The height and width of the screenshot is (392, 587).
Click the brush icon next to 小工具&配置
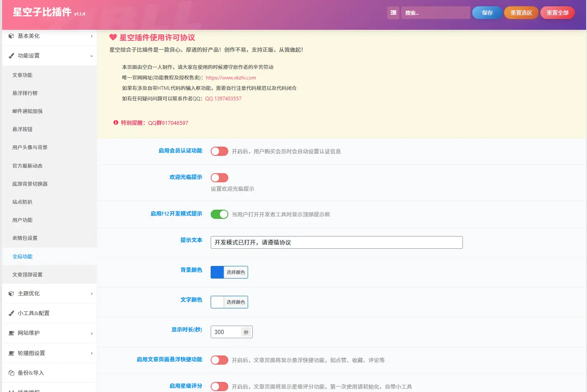11,313
